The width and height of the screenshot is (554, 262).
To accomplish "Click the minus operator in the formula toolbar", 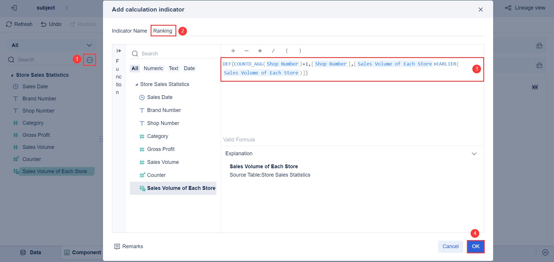I will pos(246,51).
